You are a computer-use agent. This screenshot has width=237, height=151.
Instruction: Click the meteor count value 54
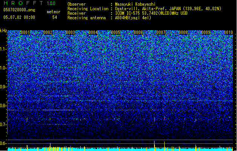click(55, 17)
